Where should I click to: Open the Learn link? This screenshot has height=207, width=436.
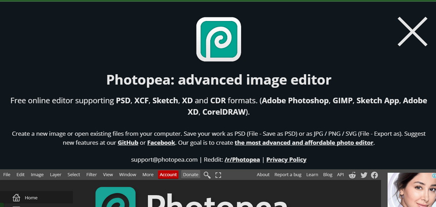312,175
